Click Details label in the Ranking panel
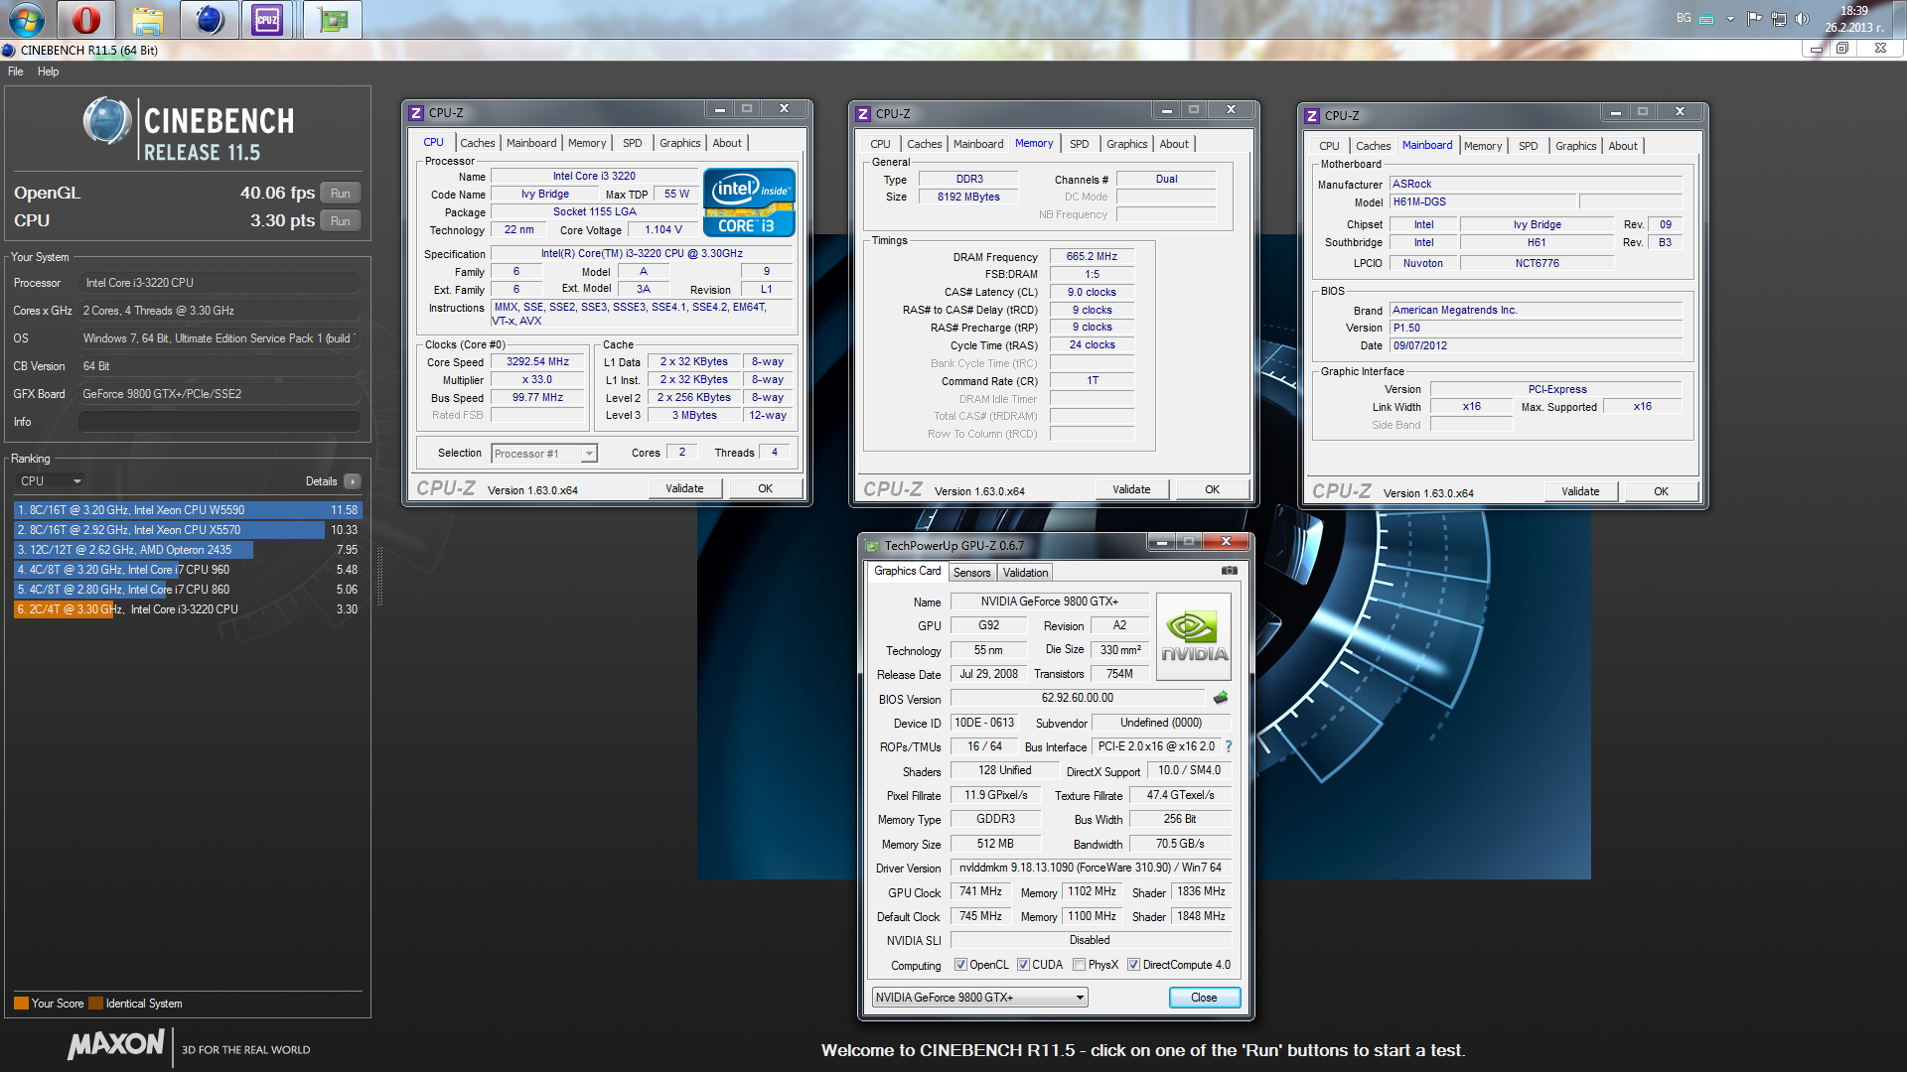This screenshot has height=1072, width=1907. click(321, 481)
